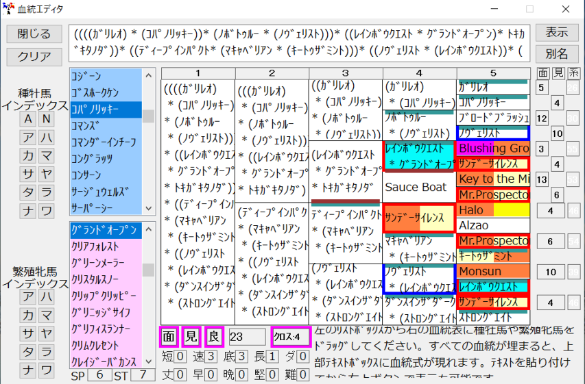585x384 pixels.
Task: Click the ST value field showing 7
Action: 143,374
